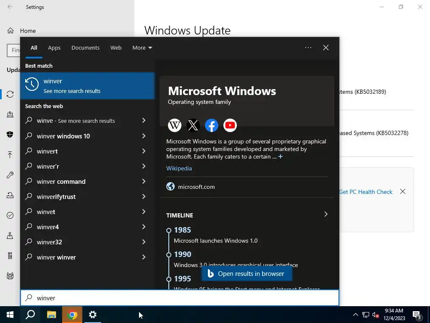This screenshot has height=323, width=430.
Task: Open Google Chrome from the taskbar
Action: click(x=72, y=315)
